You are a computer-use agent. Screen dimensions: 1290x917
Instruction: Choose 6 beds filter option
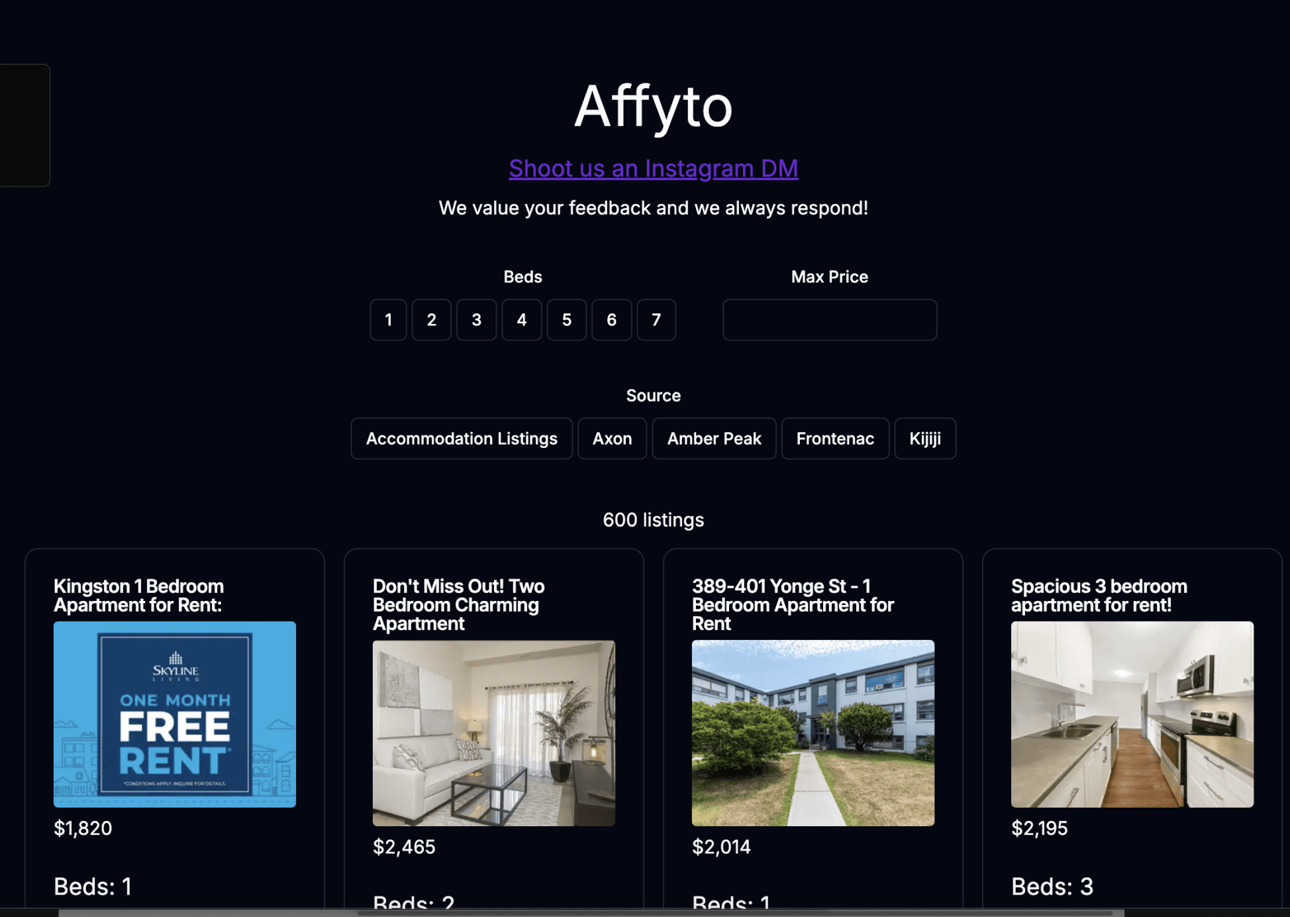(611, 320)
